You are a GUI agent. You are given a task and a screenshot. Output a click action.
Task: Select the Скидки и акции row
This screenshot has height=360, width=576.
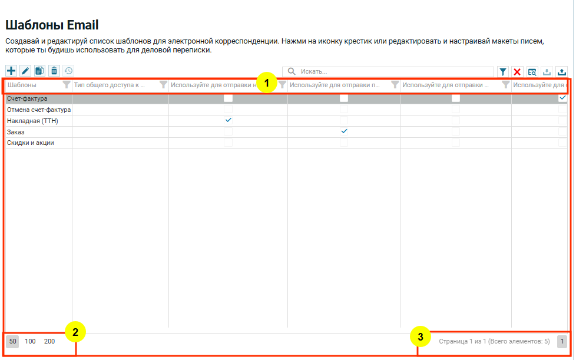(x=31, y=143)
